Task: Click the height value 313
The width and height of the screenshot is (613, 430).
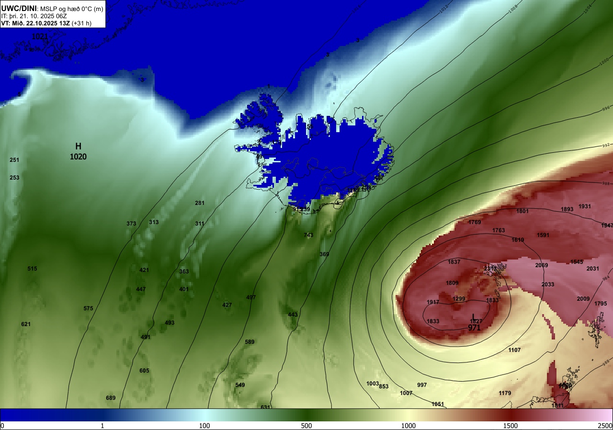Action: pyautogui.click(x=154, y=222)
